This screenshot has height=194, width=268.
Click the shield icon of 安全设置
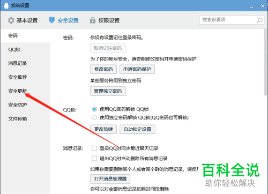coord(51,20)
